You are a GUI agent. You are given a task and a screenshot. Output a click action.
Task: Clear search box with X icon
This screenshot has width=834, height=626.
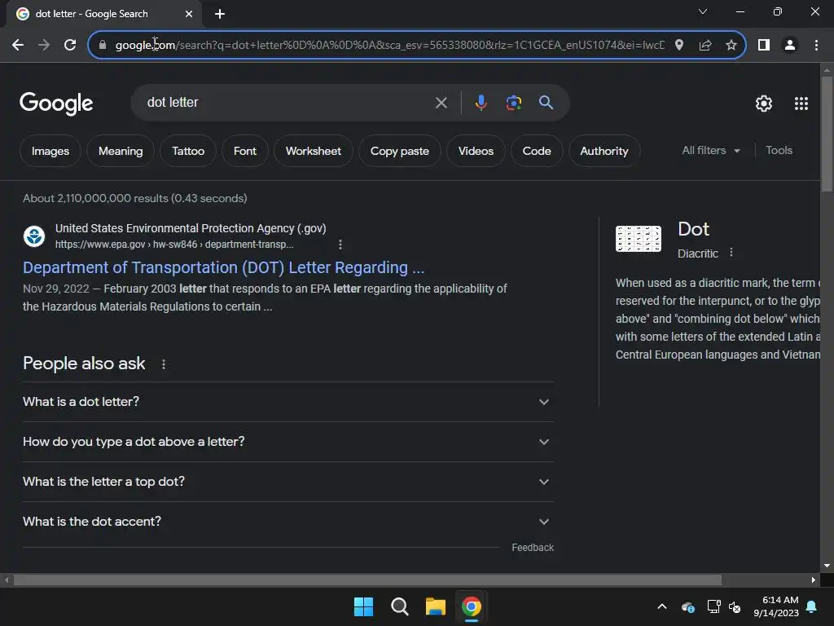441,103
